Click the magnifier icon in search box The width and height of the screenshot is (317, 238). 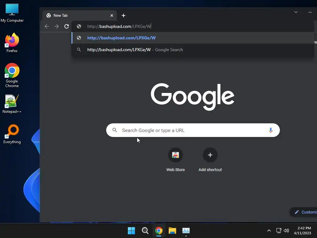[115, 130]
